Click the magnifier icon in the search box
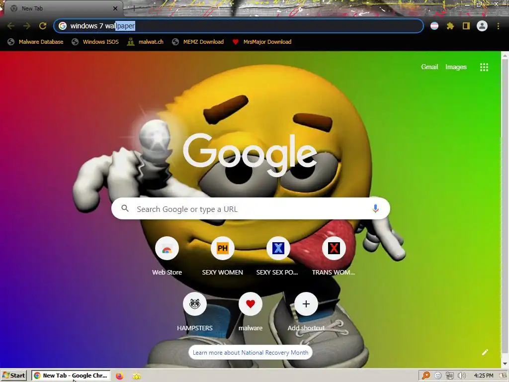Screen dimensions: 509x382 point(125,208)
